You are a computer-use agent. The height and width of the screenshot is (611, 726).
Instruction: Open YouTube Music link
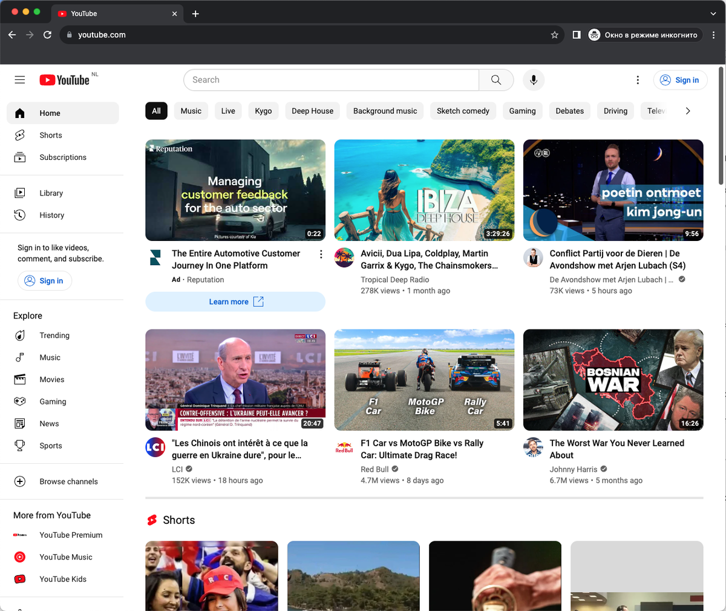(63, 557)
